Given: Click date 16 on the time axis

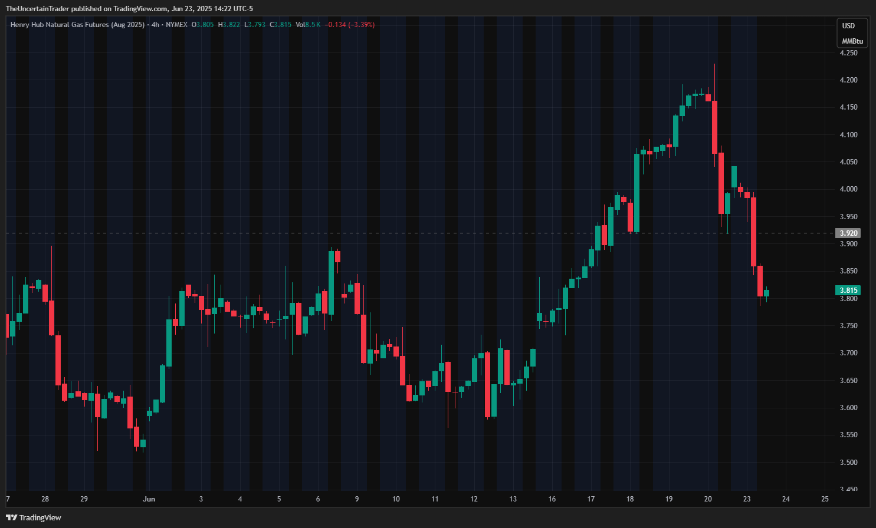Looking at the screenshot, I should [552, 499].
